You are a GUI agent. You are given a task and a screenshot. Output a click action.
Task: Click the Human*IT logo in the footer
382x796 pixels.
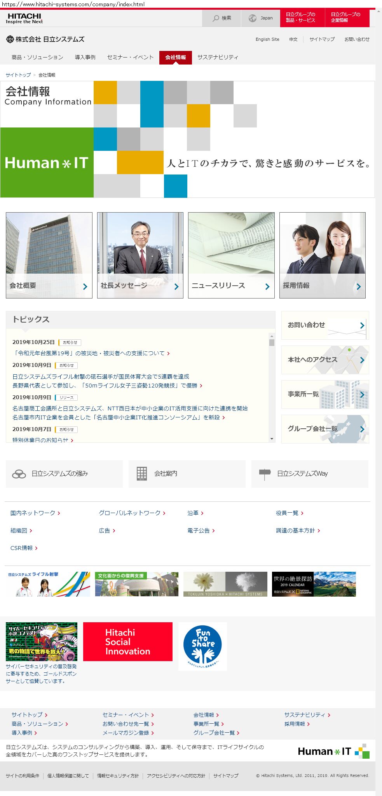(333, 751)
